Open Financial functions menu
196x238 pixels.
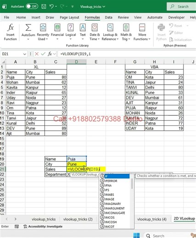tap(57, 32)
